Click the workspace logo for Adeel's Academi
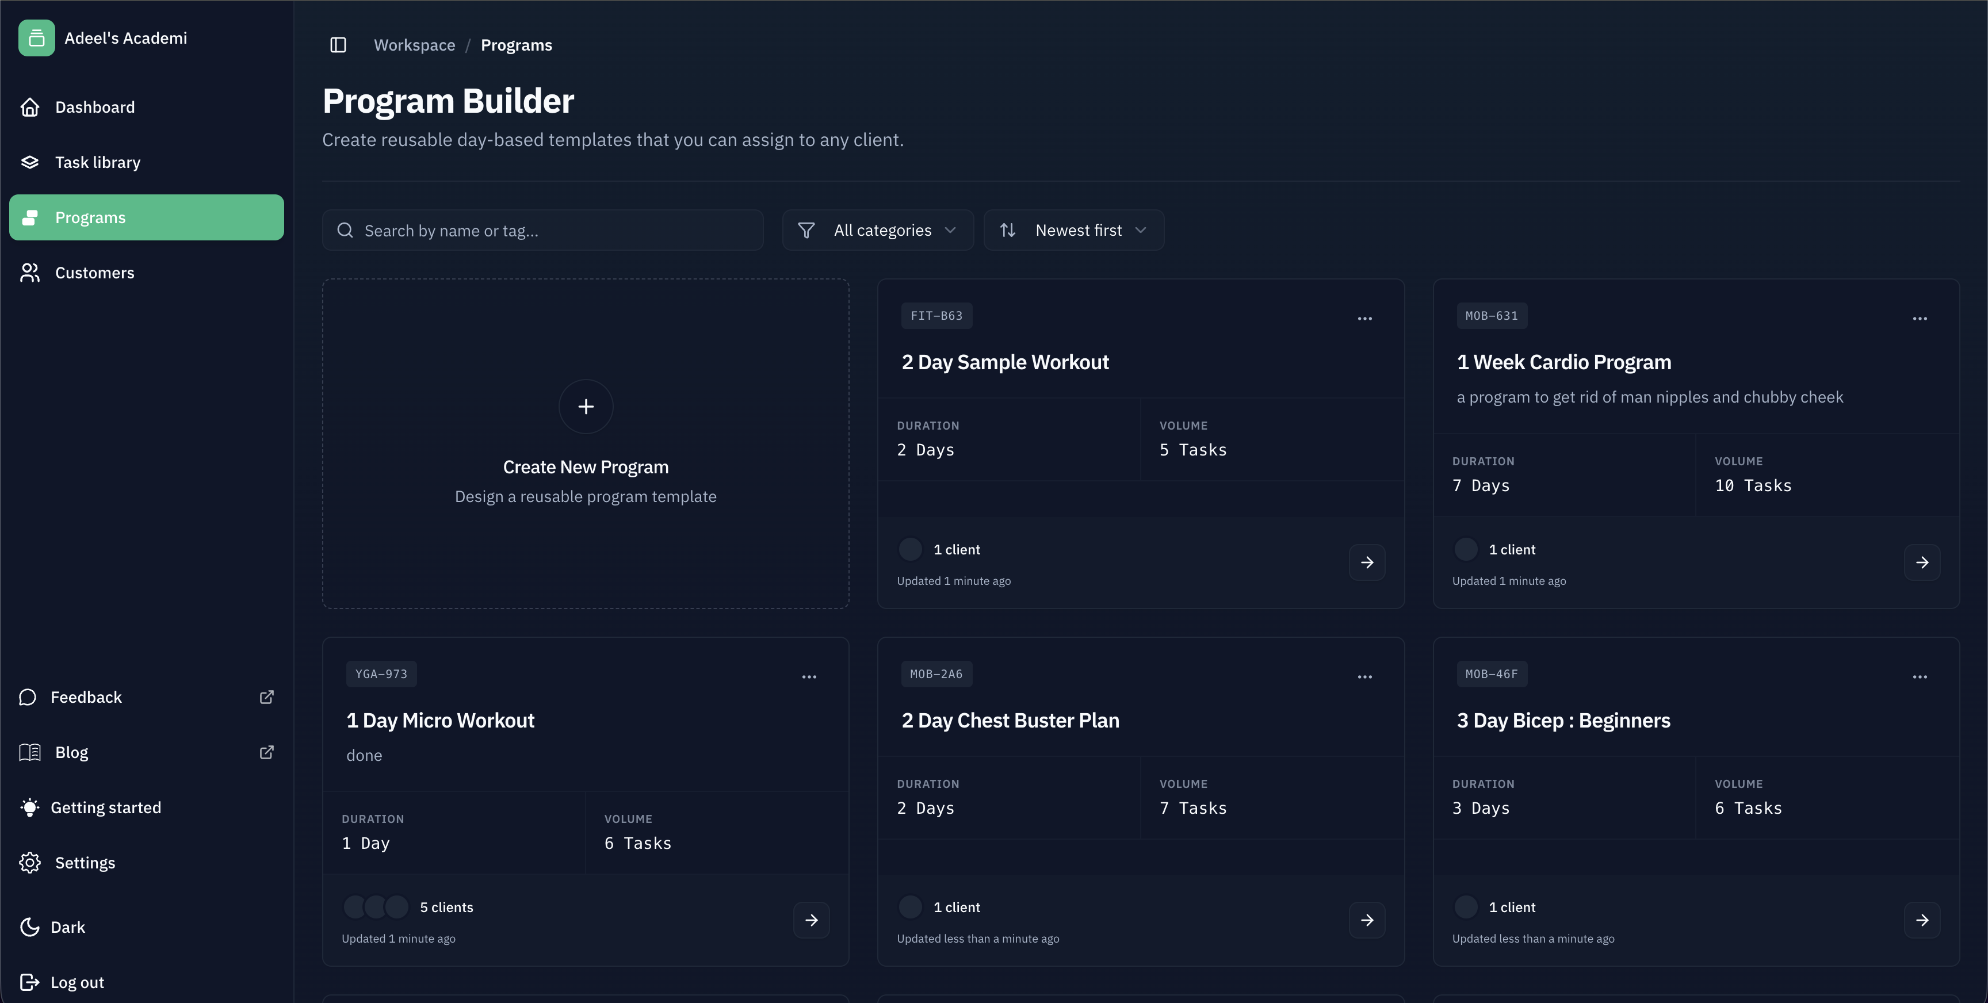The image size is (1988, 1003). pos(36,37)
